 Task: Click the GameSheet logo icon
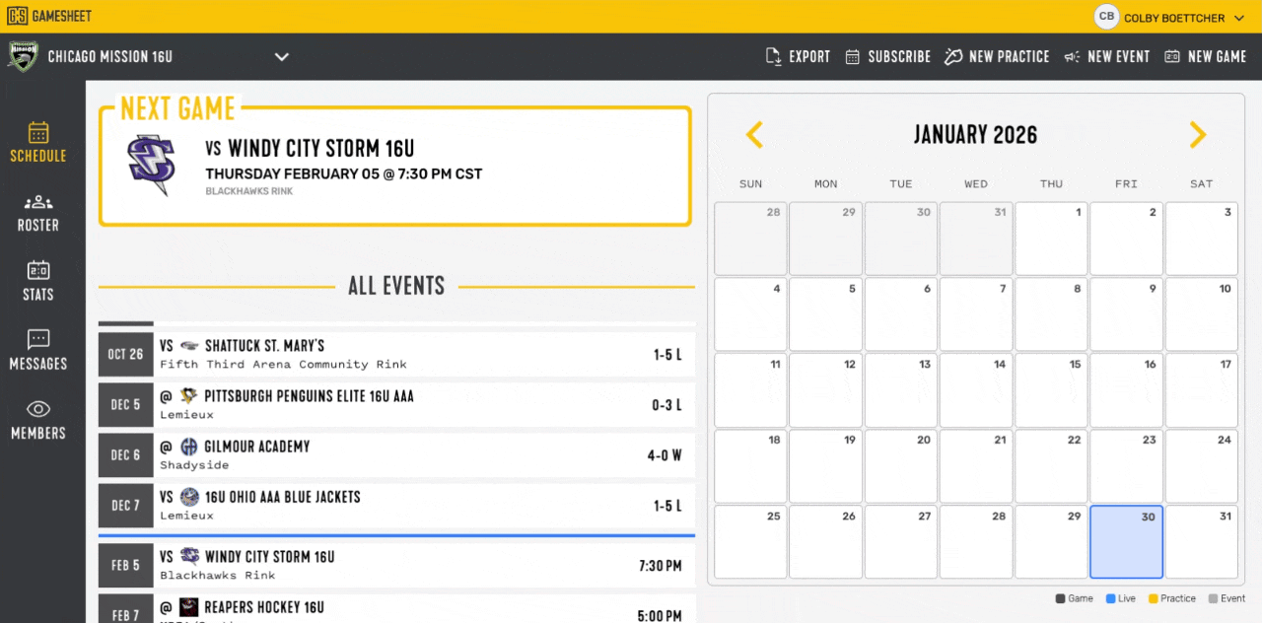tap(17, 17)
